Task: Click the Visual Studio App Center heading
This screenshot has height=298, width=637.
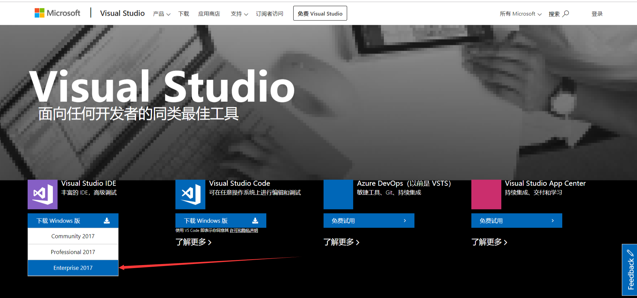Action: 545,183
